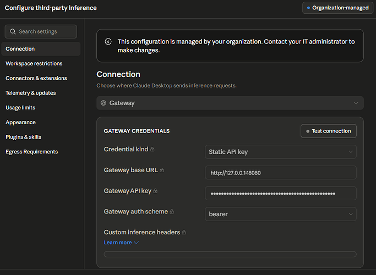The width and height of the screenshot is (376, 275).
Task: Click the status dot in Test connection button
Action: 308,131
